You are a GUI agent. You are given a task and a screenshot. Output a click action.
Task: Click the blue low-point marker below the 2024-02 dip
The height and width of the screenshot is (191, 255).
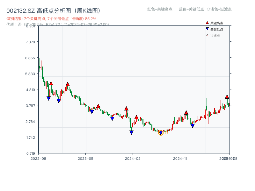point(131,132)
